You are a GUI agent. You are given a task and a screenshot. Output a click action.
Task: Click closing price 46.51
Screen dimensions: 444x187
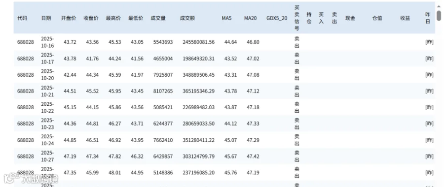click(92, 140)
